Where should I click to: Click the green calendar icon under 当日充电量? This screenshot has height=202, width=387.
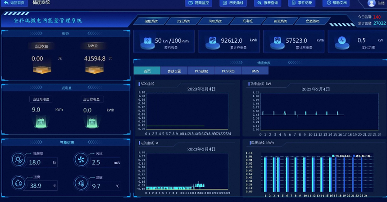(41, 122)
